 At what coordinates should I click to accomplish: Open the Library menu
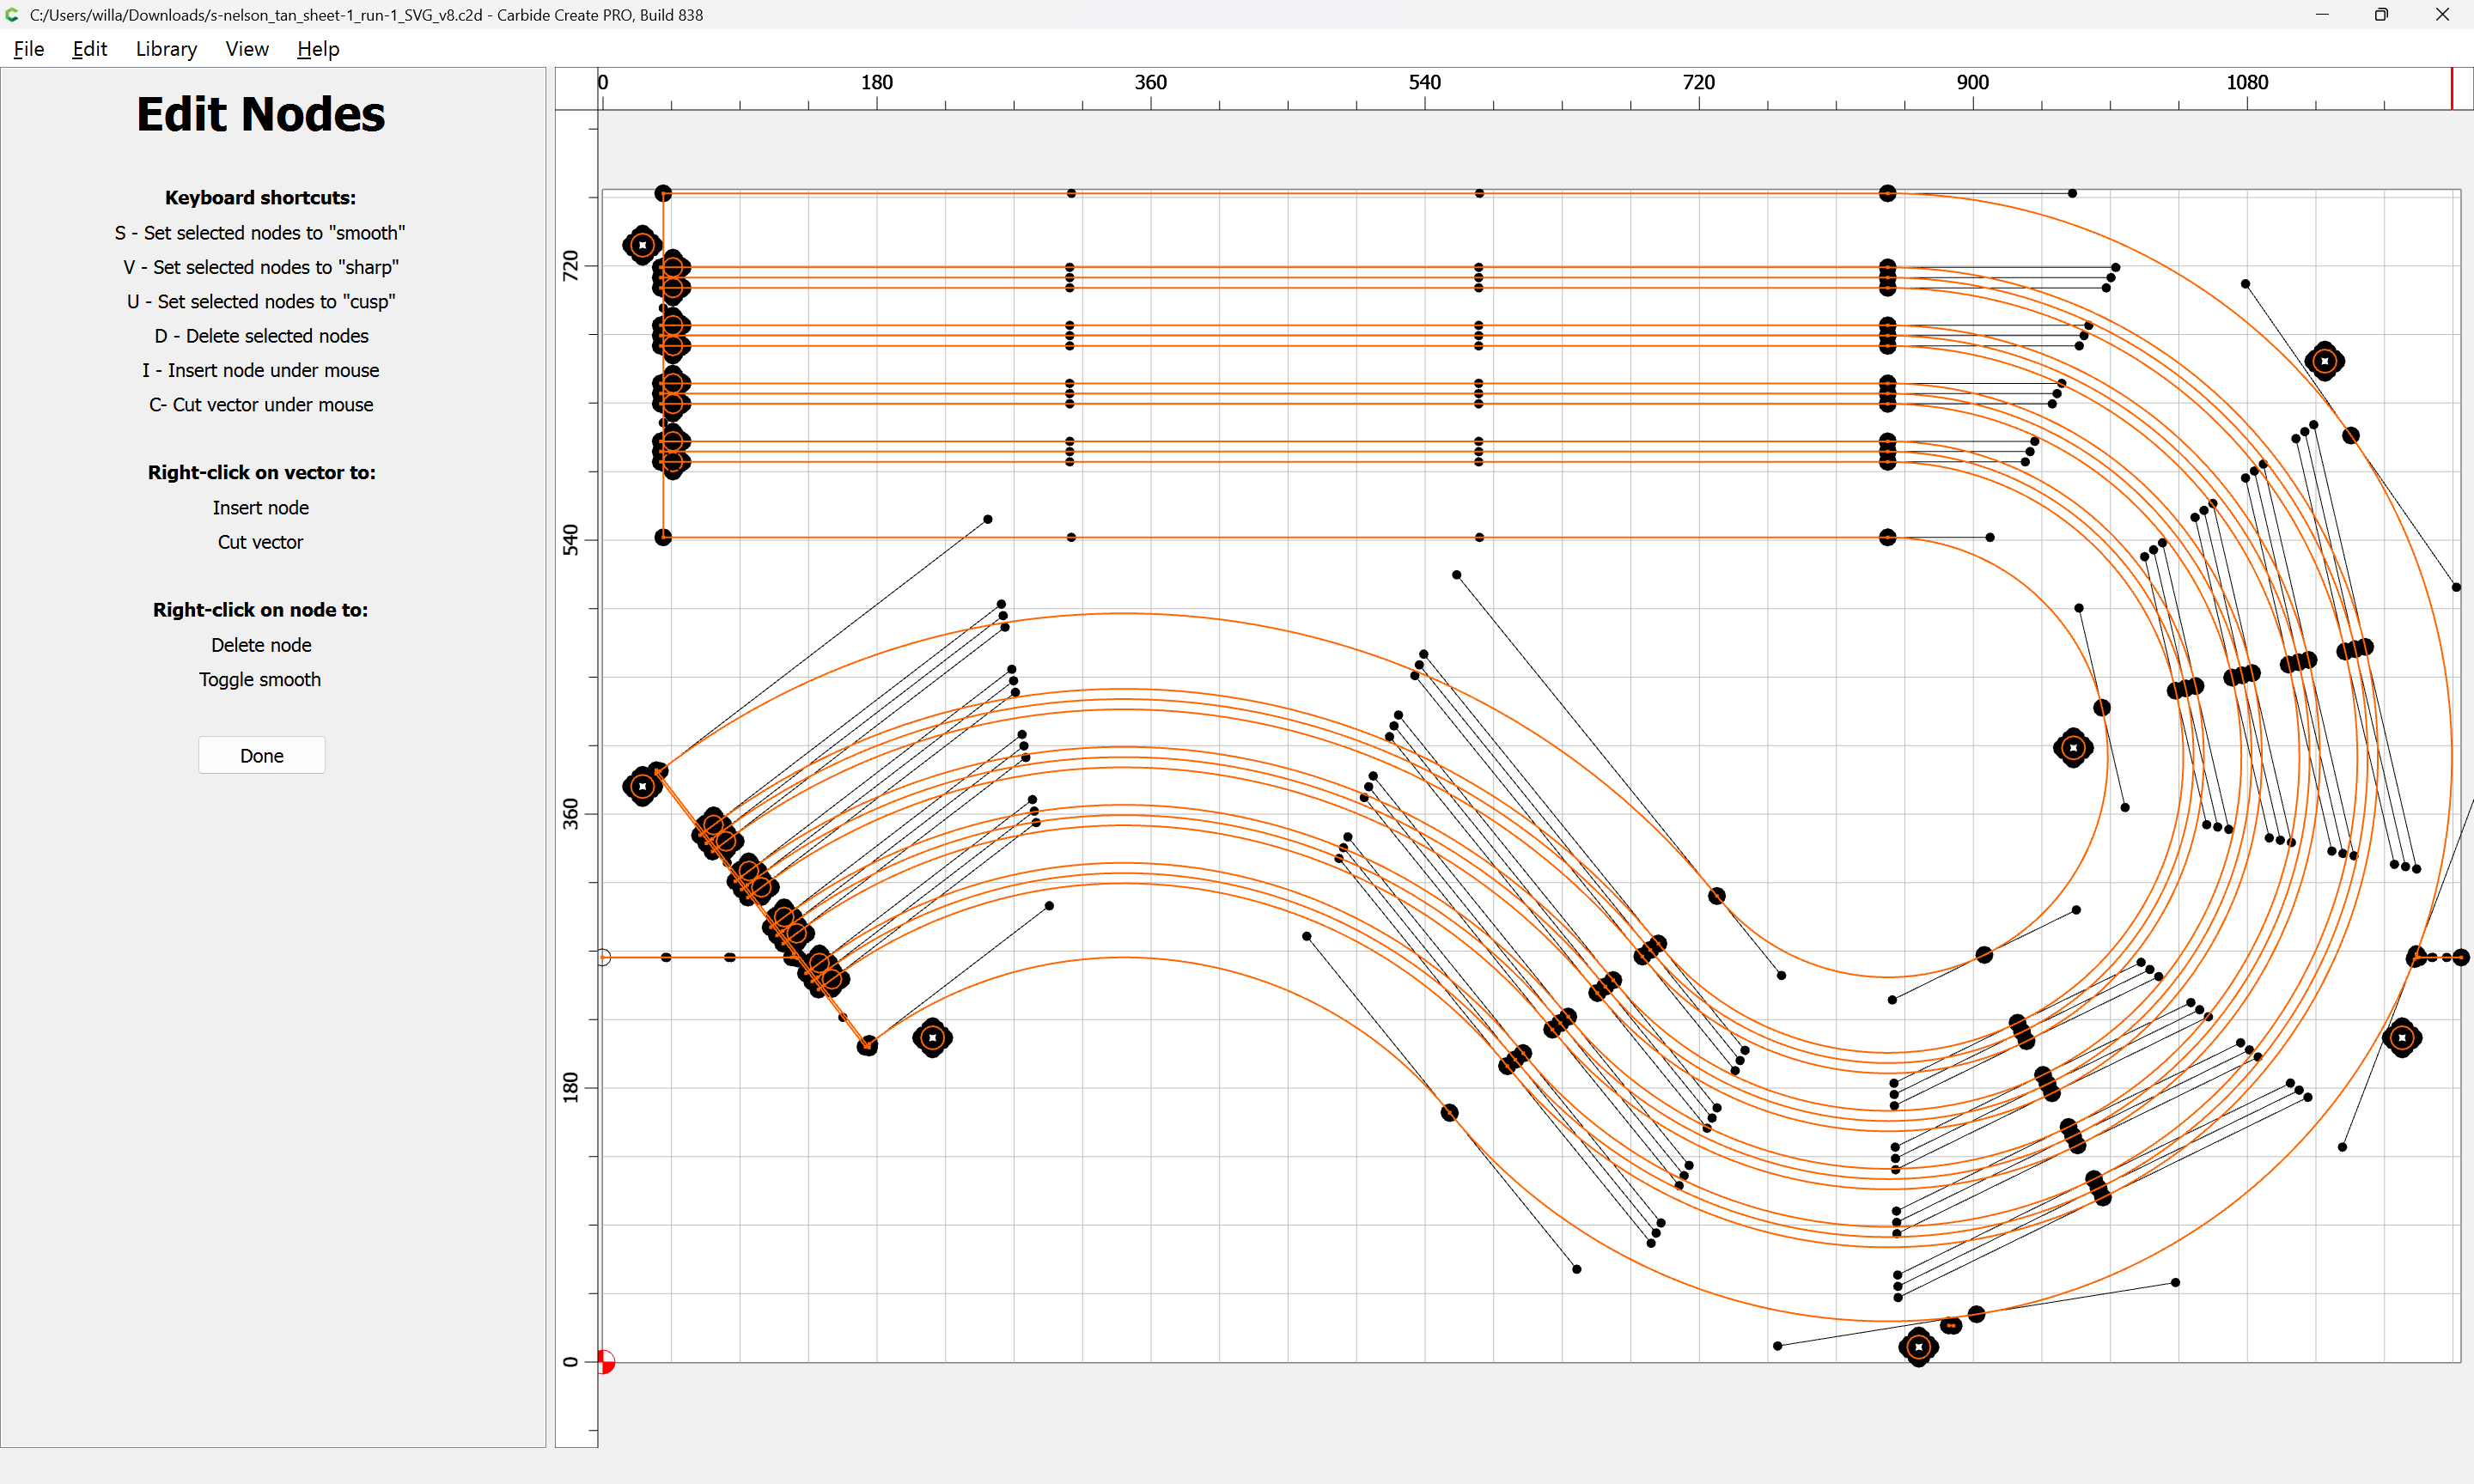[x=166, y=49]
